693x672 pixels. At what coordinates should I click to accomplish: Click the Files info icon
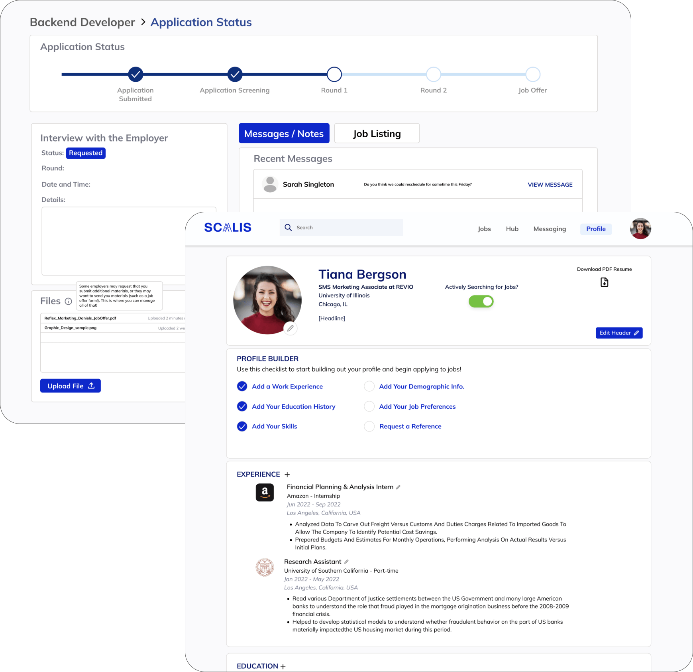(68, 302)
